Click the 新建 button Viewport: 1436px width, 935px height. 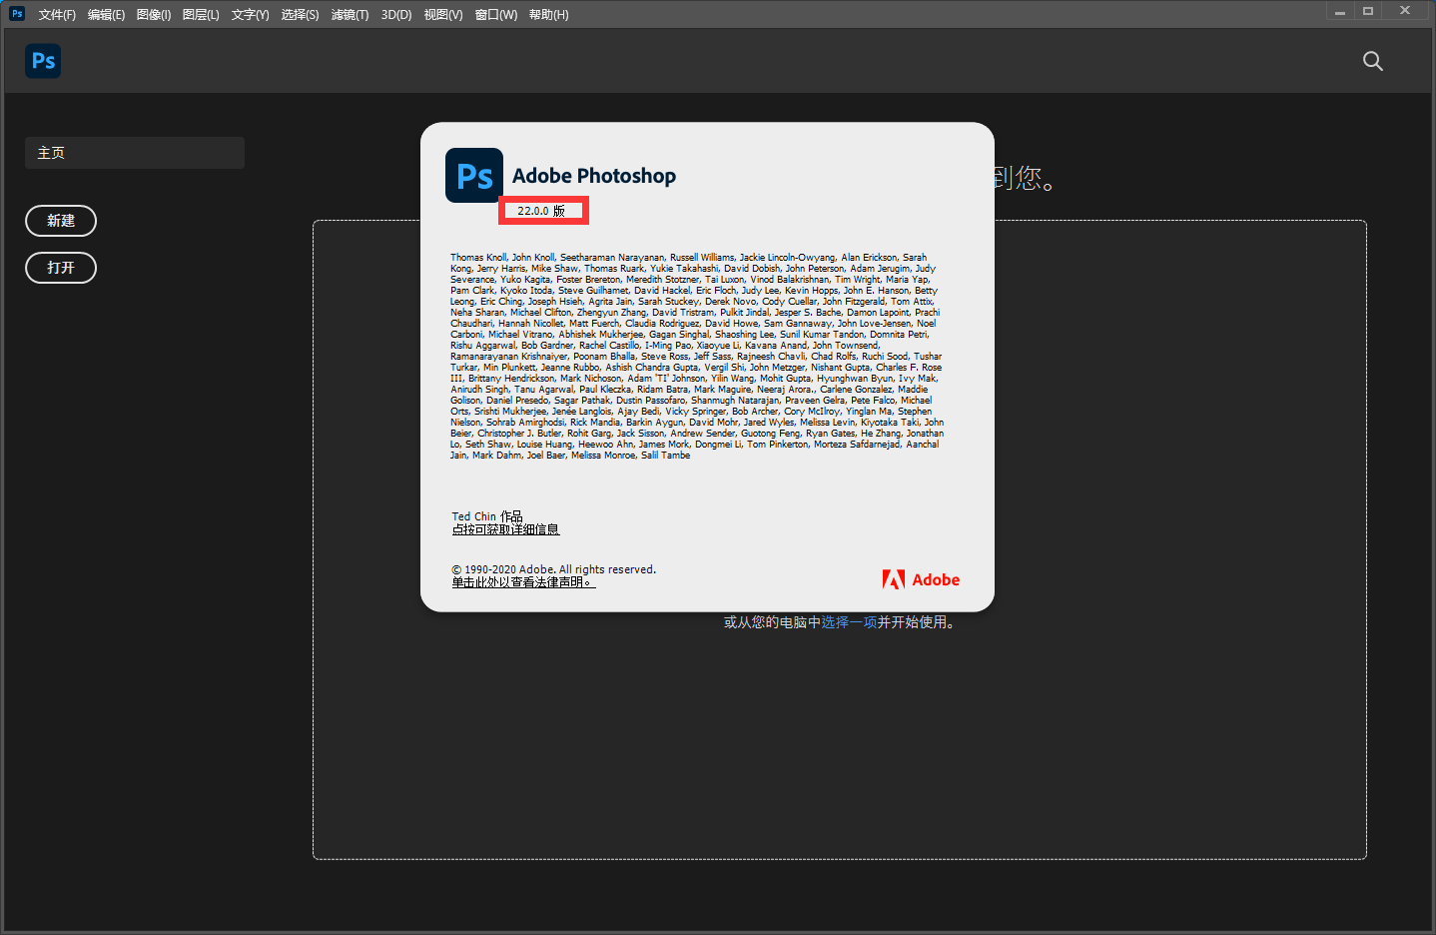61,221
